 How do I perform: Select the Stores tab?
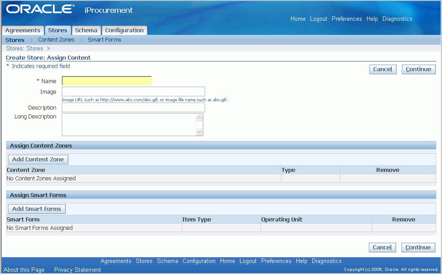pos(57,30)
